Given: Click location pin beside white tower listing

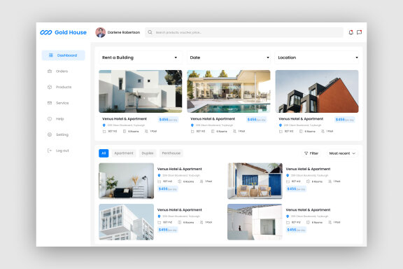Looking at the screenshot, I should pyautogui.click(x=159, y=216).
